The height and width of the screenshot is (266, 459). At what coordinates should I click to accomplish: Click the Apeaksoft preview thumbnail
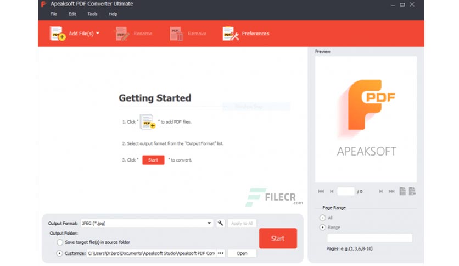tap(366, 119)
